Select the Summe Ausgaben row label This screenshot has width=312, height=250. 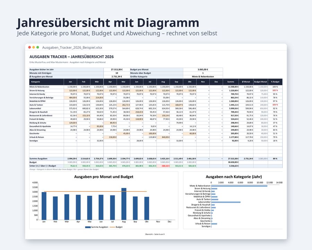point(46,159)
